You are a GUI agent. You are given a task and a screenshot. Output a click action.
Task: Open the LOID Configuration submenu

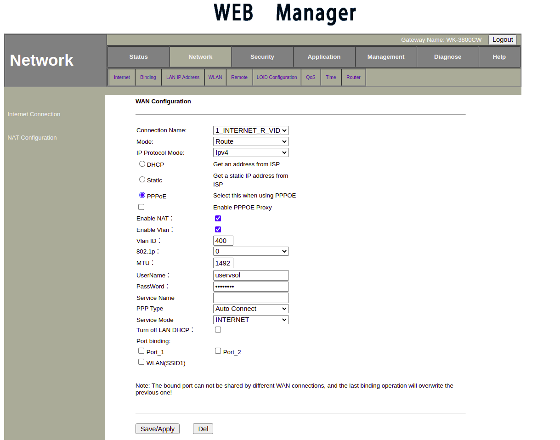point(277,77)
